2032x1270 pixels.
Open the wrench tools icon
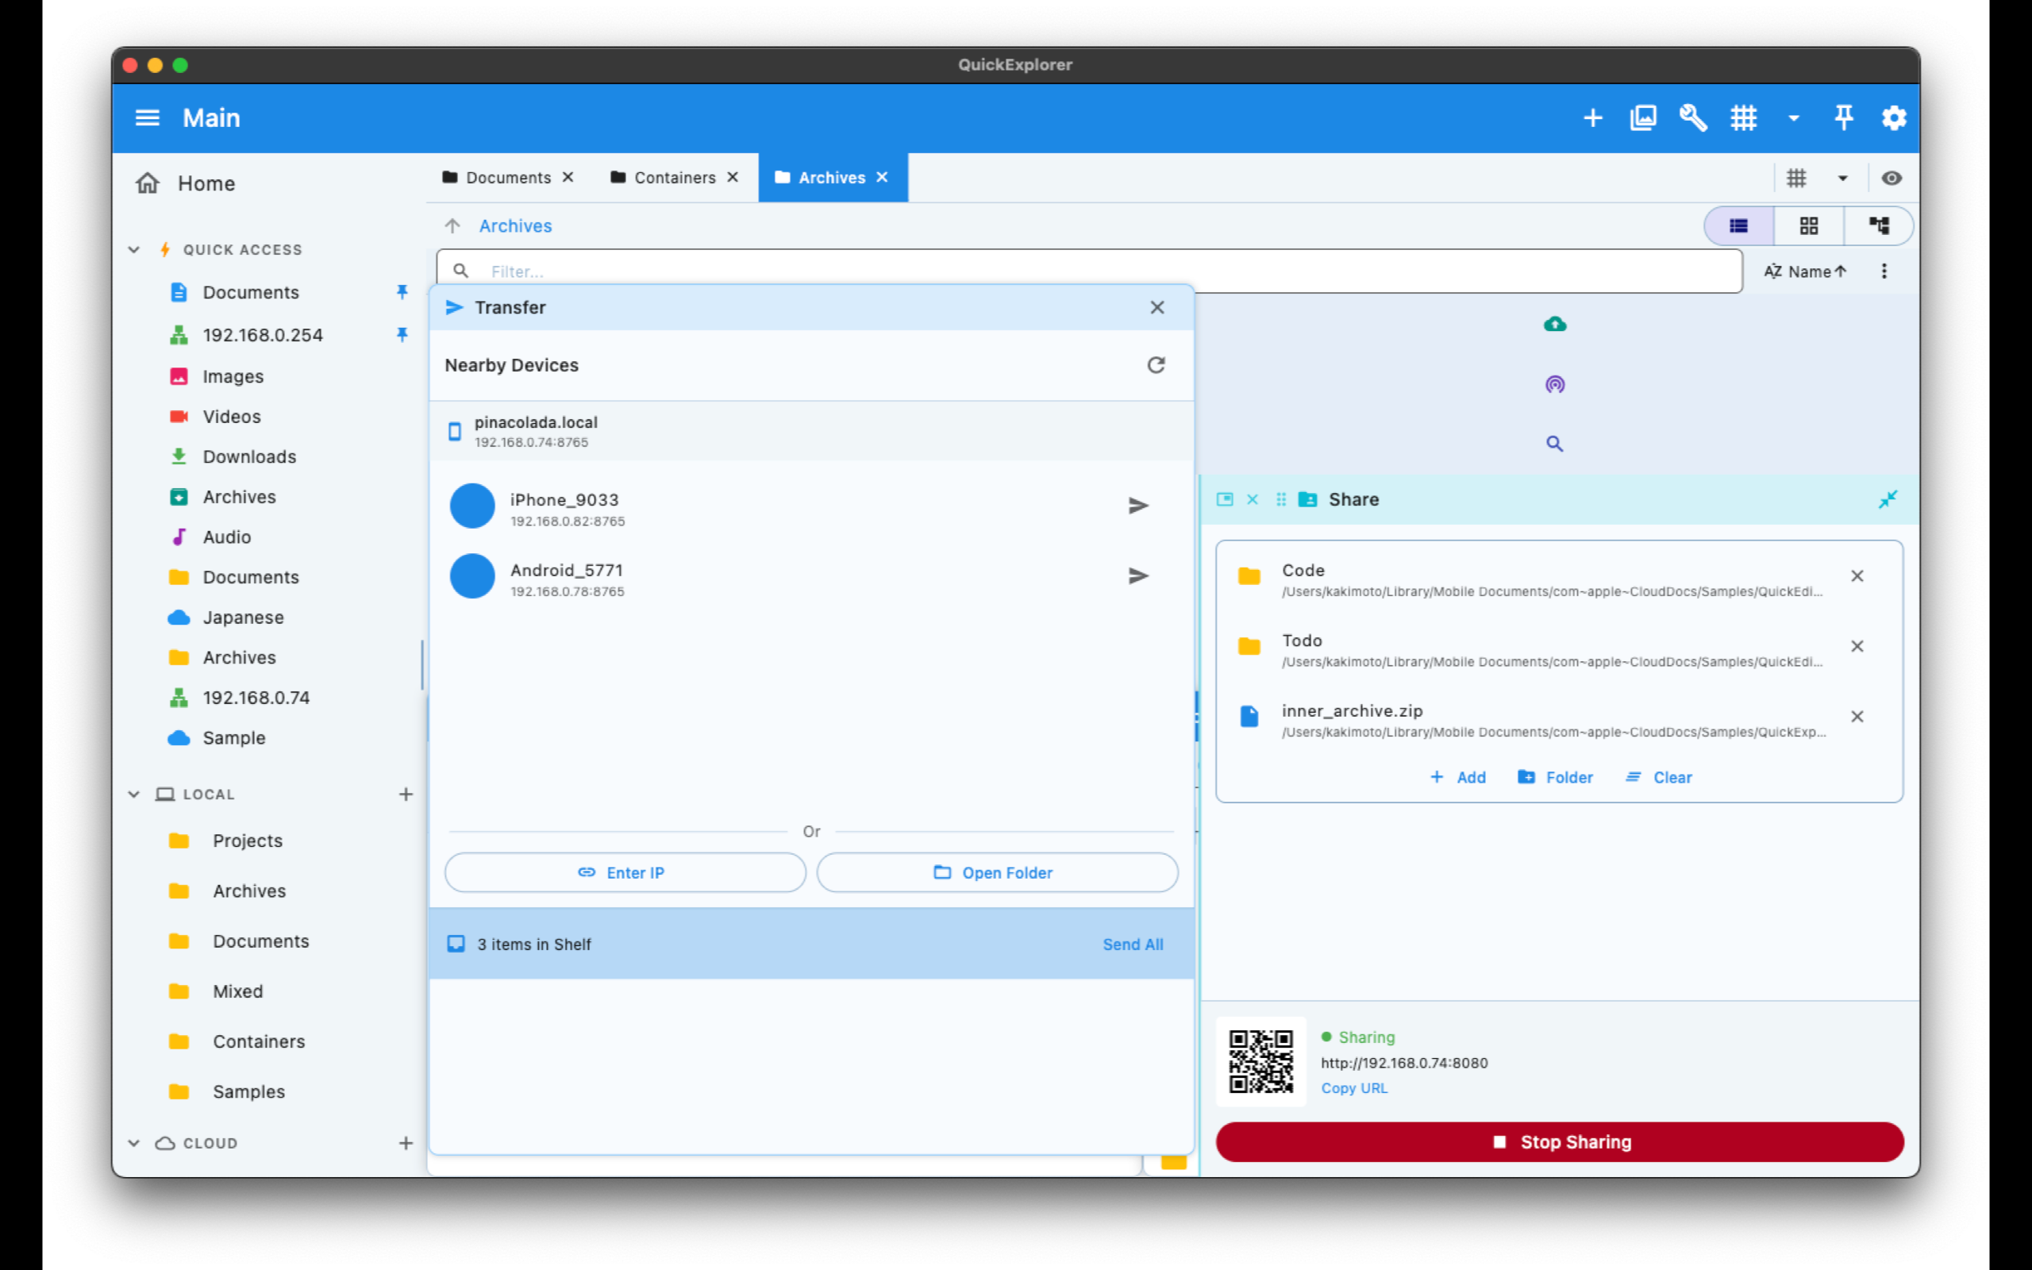[1693, 117]
